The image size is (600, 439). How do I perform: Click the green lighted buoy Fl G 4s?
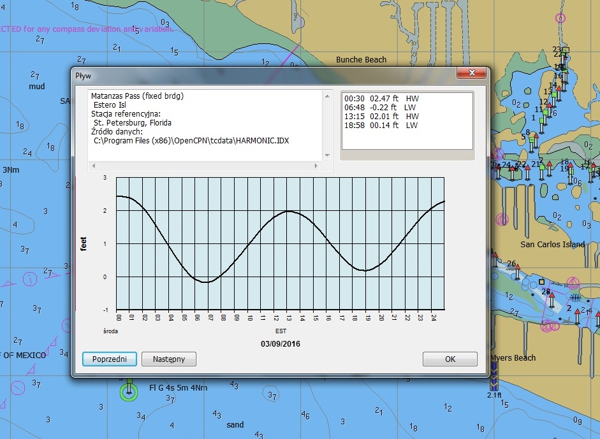129,391
